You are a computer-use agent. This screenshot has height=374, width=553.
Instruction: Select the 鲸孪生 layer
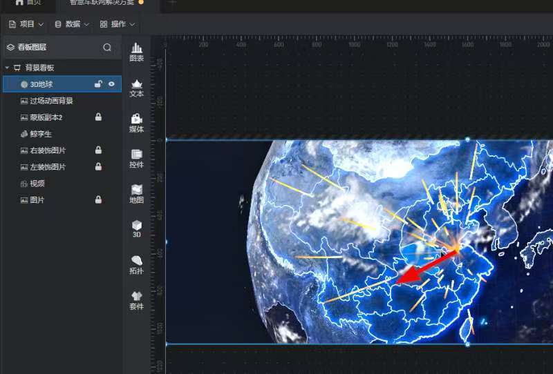pos(62,134)
